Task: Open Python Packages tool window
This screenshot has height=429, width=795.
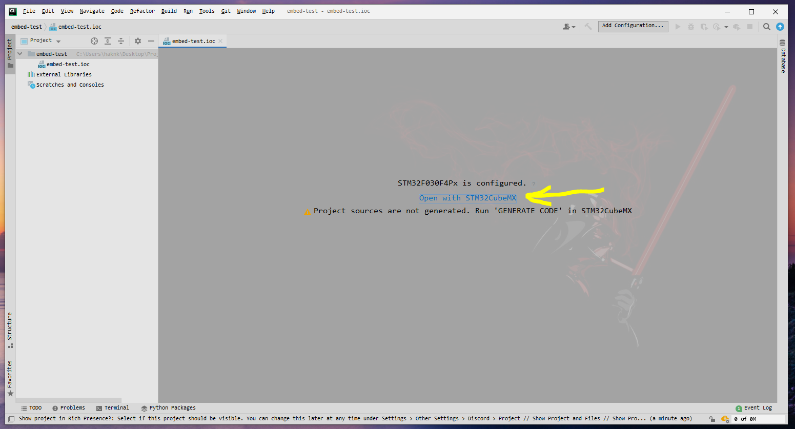Action: [169, 408]
